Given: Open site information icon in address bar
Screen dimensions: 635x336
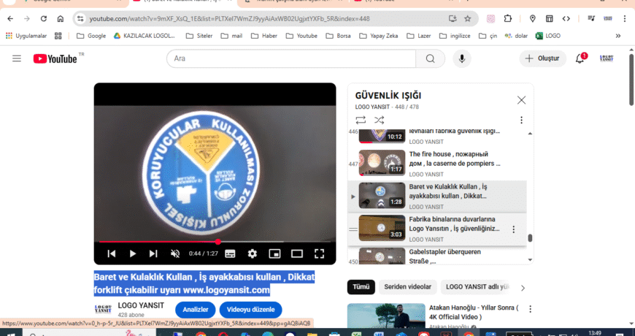Looking at the screenshot, I should tap(80, 19).
